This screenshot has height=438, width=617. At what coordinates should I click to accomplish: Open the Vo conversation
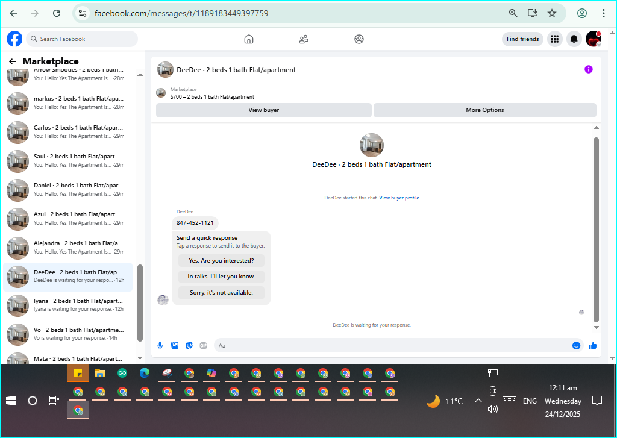[68, 334]
